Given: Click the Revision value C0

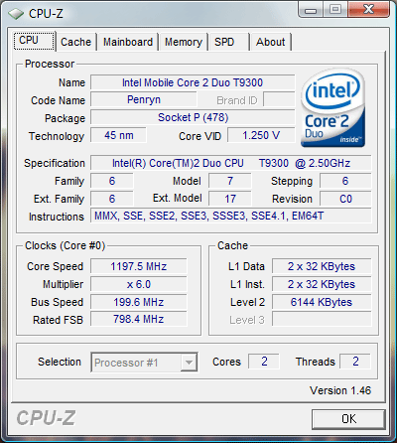Looking at the screenshot, I should click(x=345, y=199).
